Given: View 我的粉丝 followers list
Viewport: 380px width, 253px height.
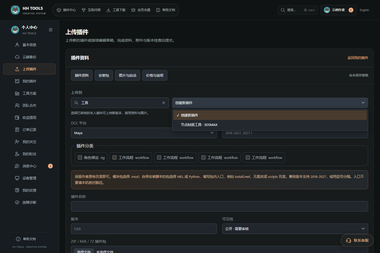Looking at the screenshot, I should point(29,154).
